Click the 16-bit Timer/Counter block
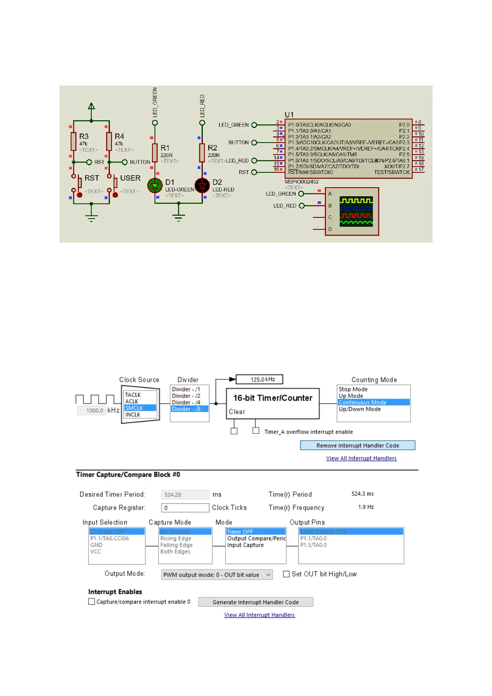492x696 pixels. [x=273, y=404]
